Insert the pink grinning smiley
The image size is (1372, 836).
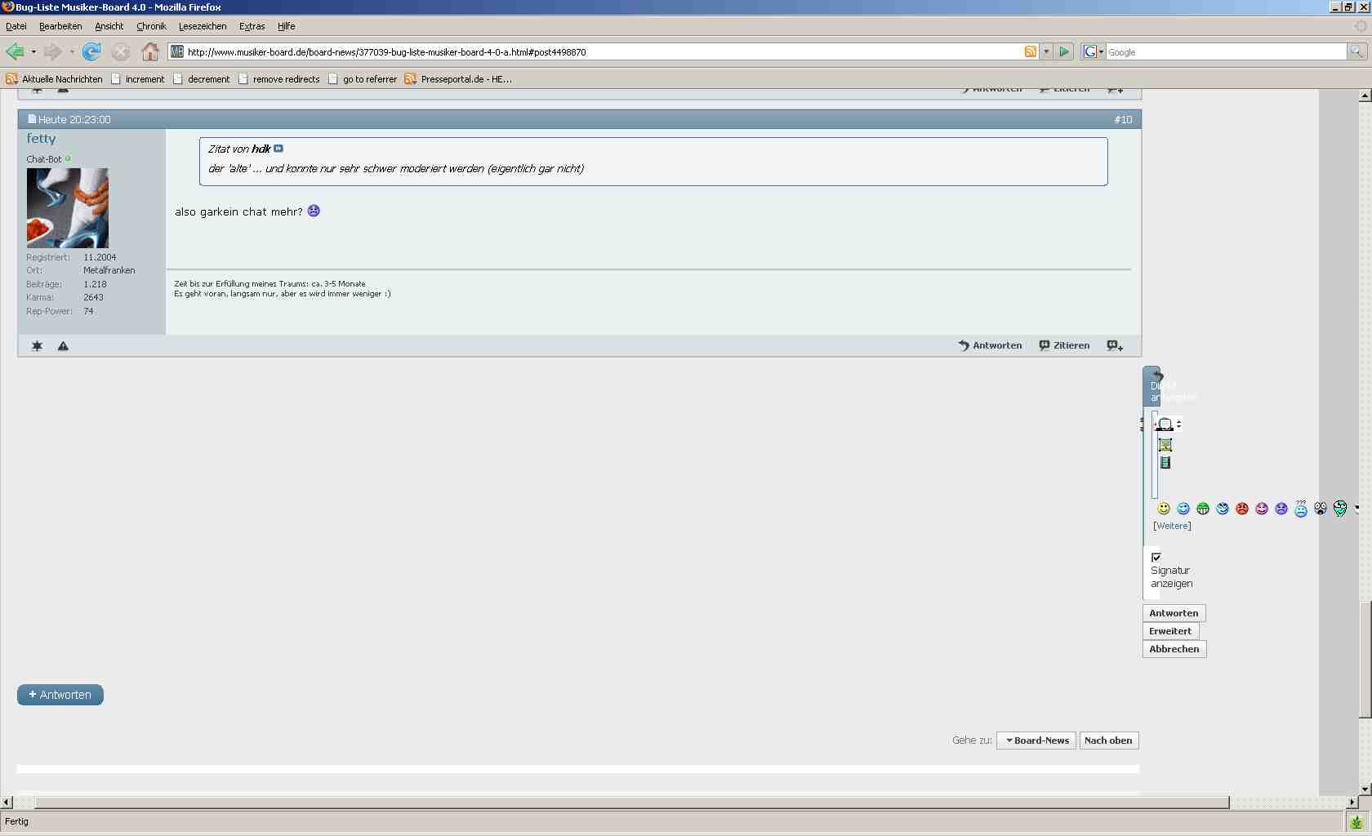1262,509
